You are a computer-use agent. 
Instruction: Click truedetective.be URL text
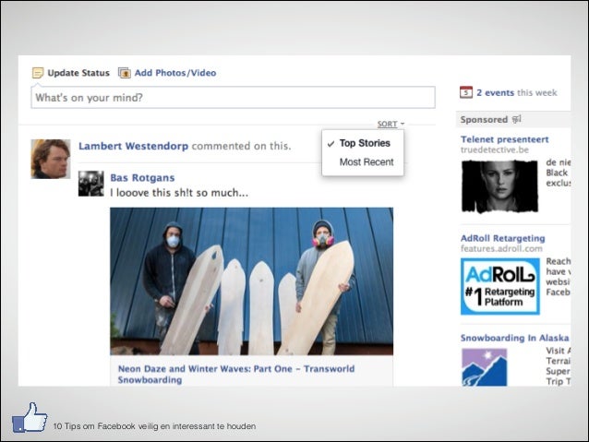point(495,149)
